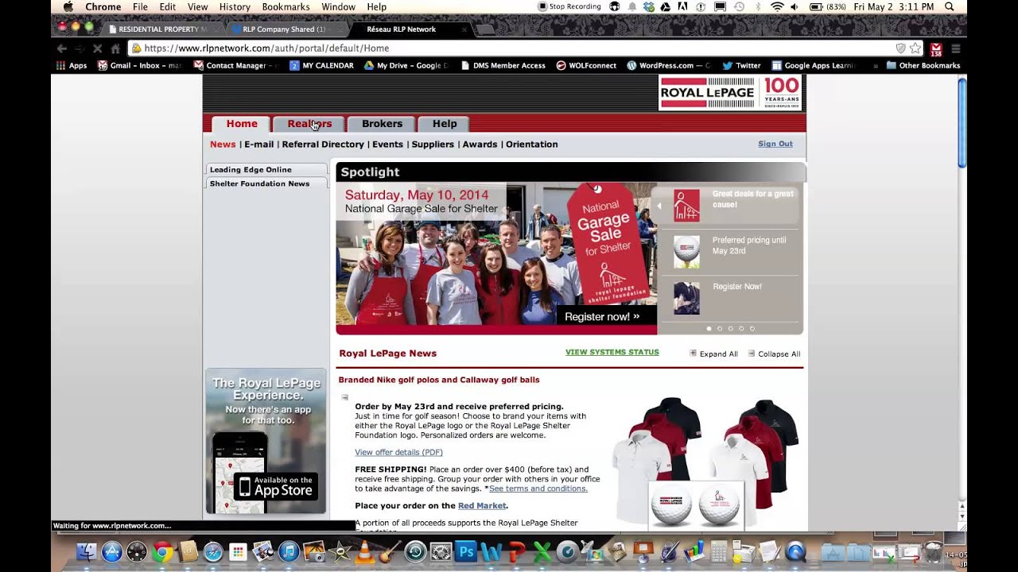This screenshot has height=572, width=1018.
Task: Open the Awards link
Action: [480, 145]
